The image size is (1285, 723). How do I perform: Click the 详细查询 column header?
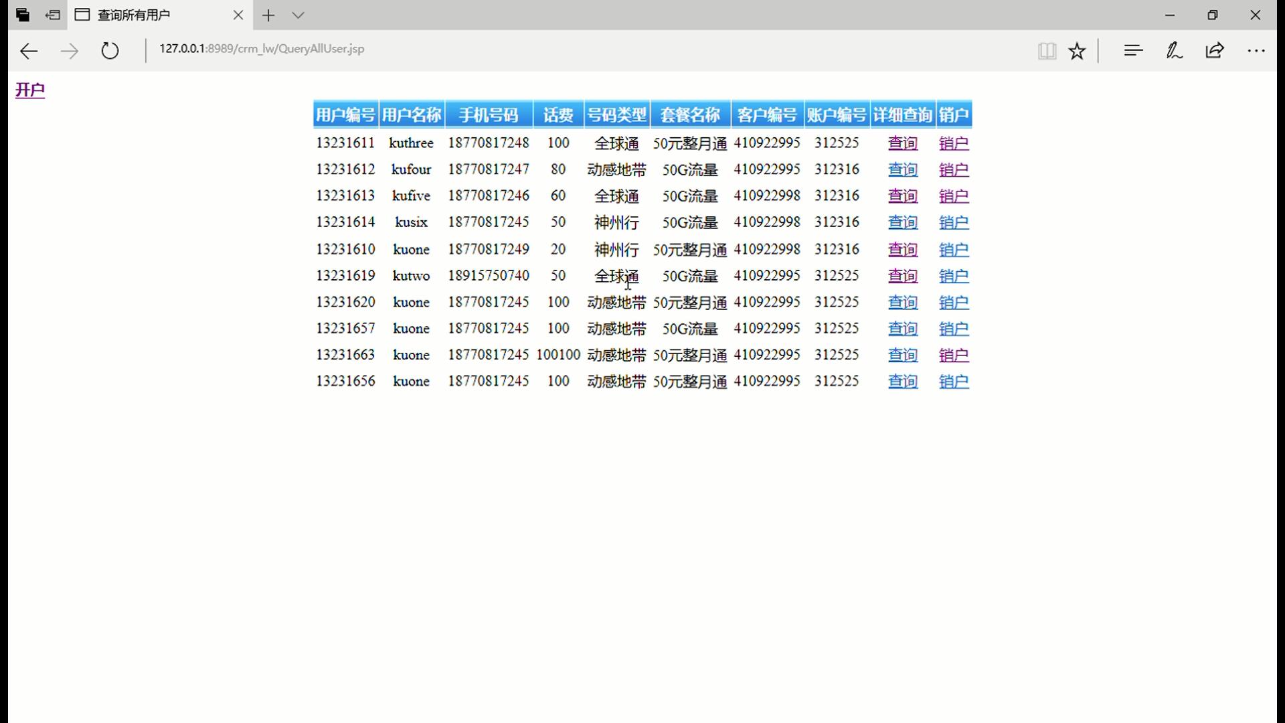pyautogui.click(x=903, y=114)
